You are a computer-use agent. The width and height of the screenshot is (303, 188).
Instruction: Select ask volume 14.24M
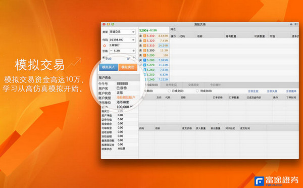tap(163, 45)
